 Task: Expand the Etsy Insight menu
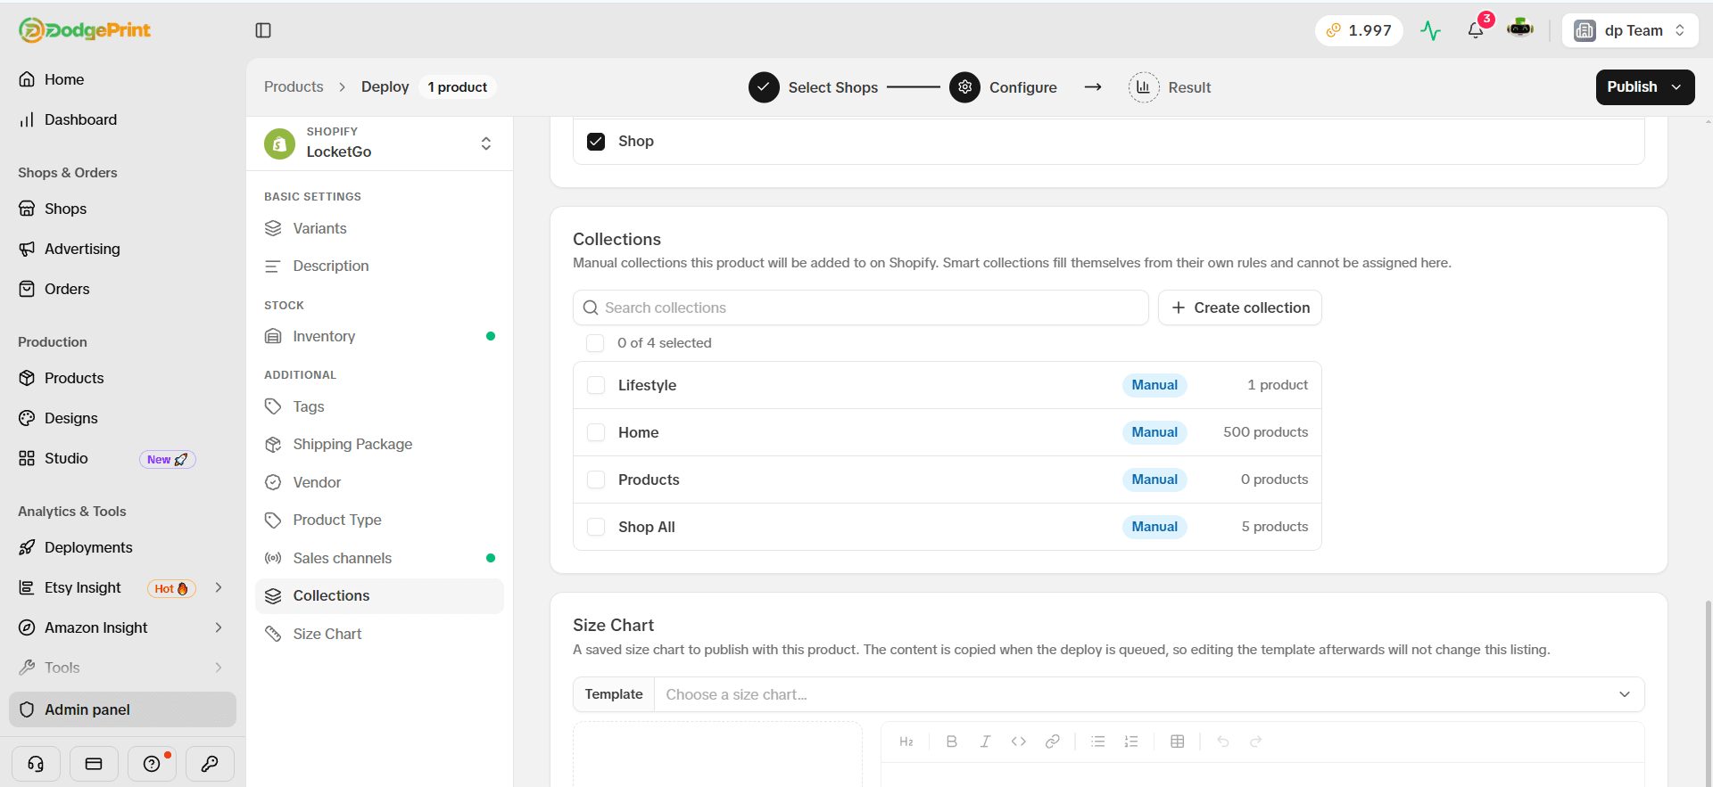(219, 587)
